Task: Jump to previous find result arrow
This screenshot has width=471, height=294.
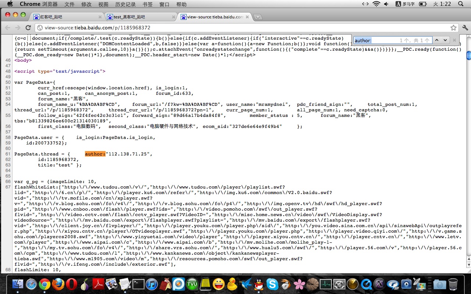Action: 436,40
